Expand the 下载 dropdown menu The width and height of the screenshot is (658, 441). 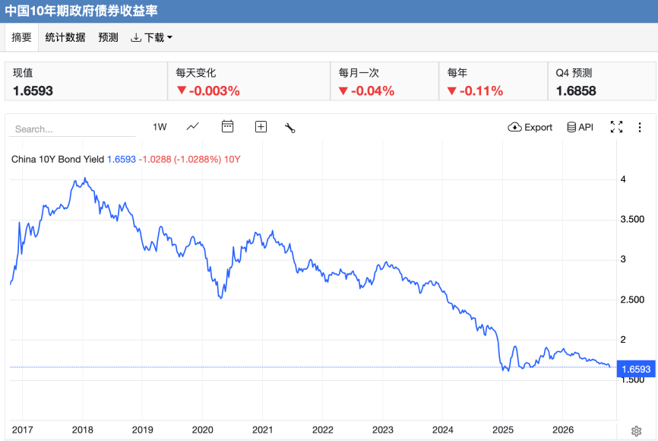click(151, 38)
